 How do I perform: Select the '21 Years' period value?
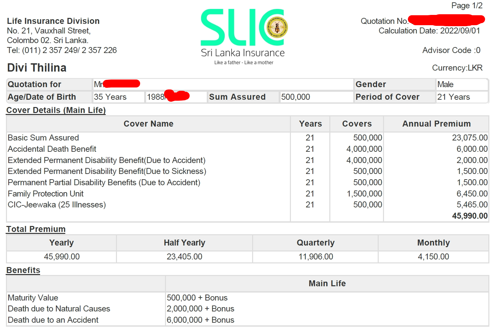pyautogui.click(x=454, y=97)
